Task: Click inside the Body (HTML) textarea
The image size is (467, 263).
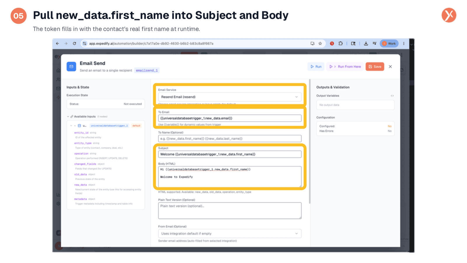Action: click(x=230, y=177)
